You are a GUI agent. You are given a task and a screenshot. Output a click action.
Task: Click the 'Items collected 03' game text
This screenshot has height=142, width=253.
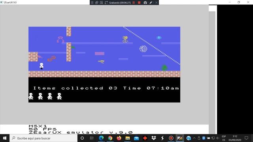click(x=76, y=88)
